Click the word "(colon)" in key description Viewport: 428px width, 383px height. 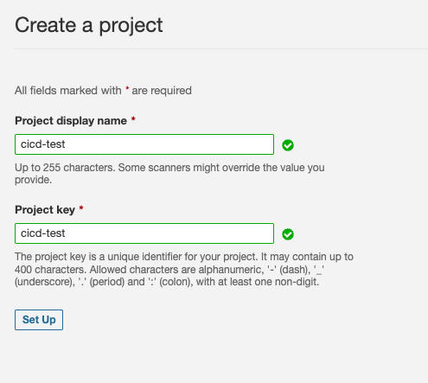pyautogui.click(x=176, y=282)
